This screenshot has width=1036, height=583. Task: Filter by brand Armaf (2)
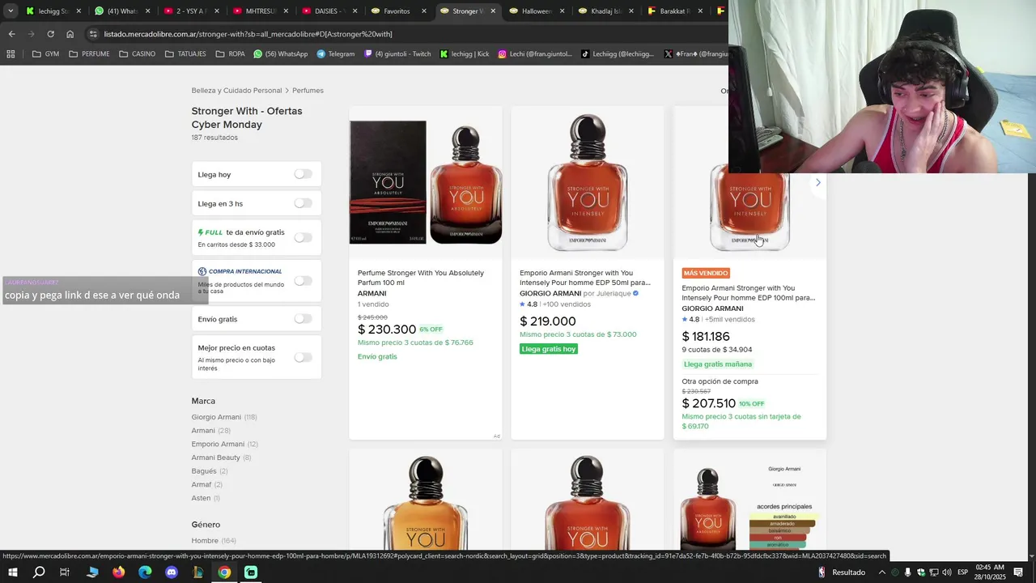[206, 484]
